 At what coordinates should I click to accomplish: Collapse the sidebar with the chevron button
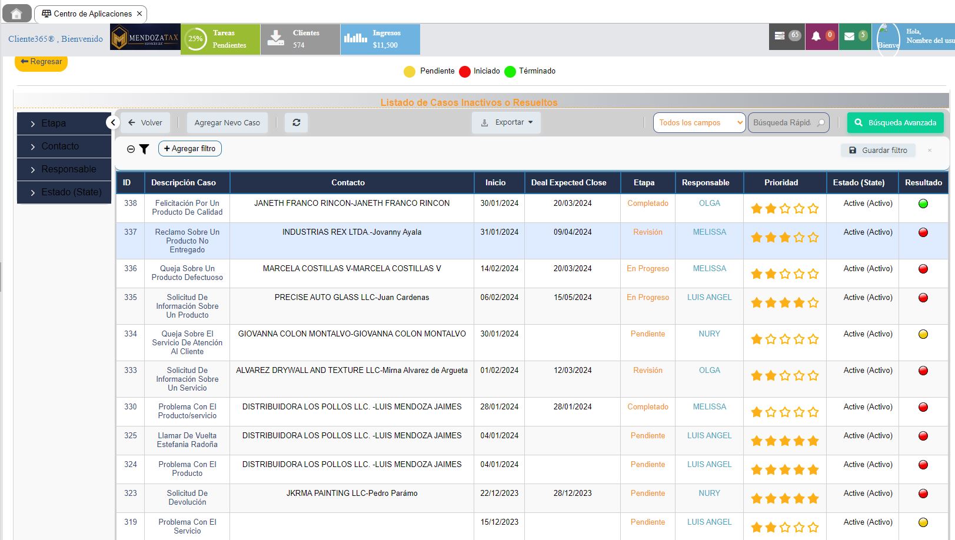113,122
